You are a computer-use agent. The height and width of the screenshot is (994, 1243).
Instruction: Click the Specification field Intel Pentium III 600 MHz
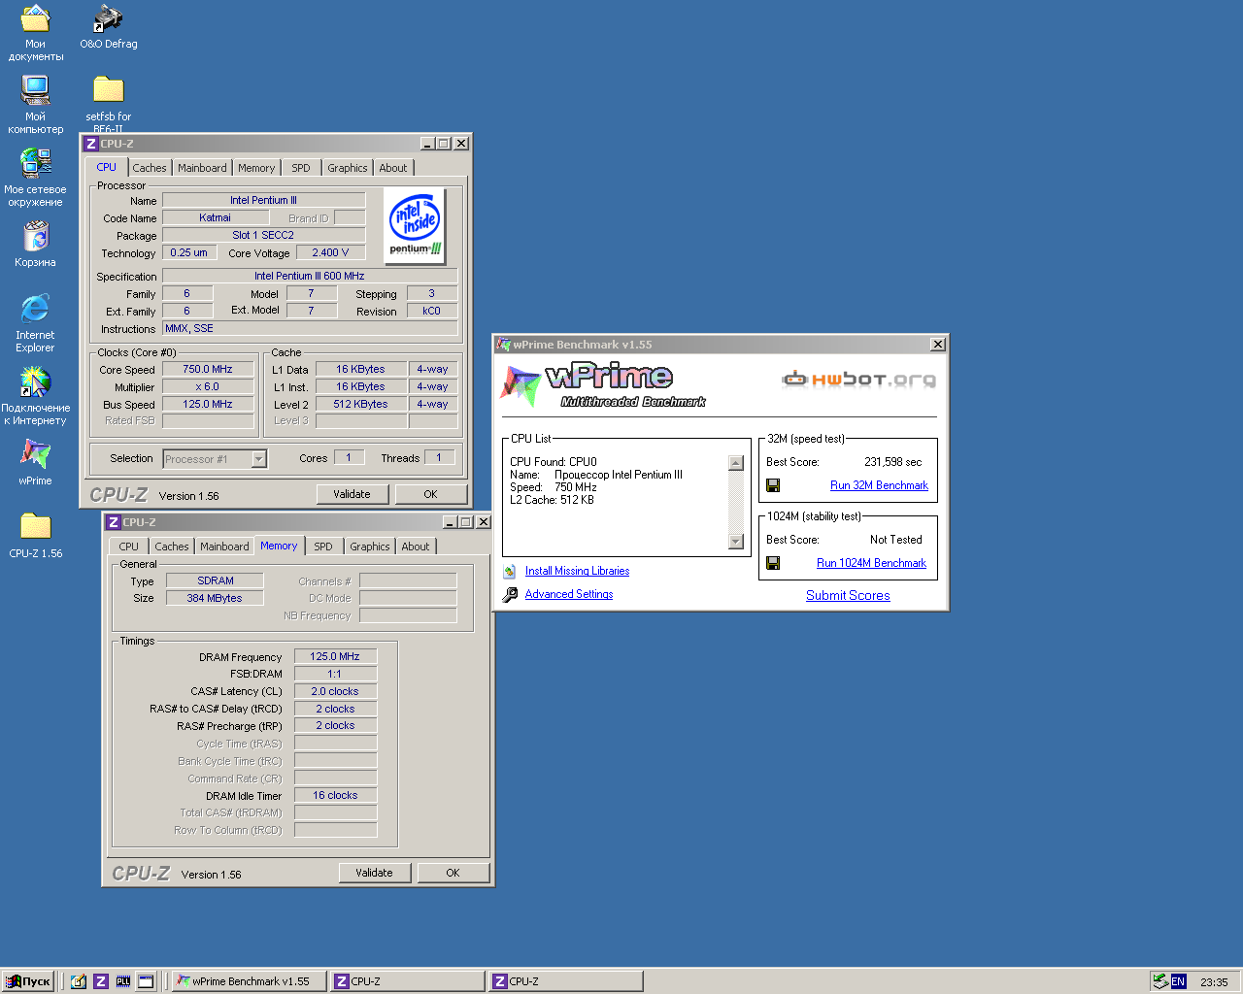[x=310, y=276]
